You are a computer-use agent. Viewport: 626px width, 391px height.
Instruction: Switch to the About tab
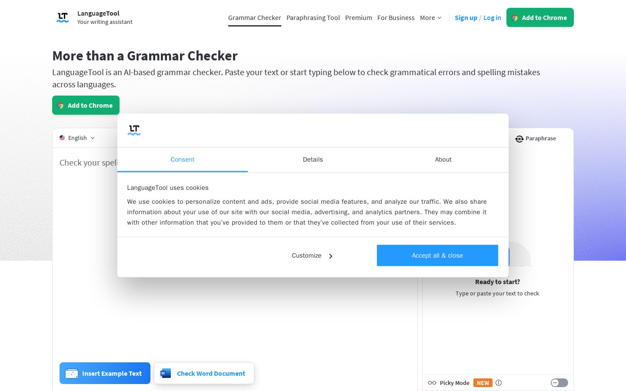tap(443, 159)
